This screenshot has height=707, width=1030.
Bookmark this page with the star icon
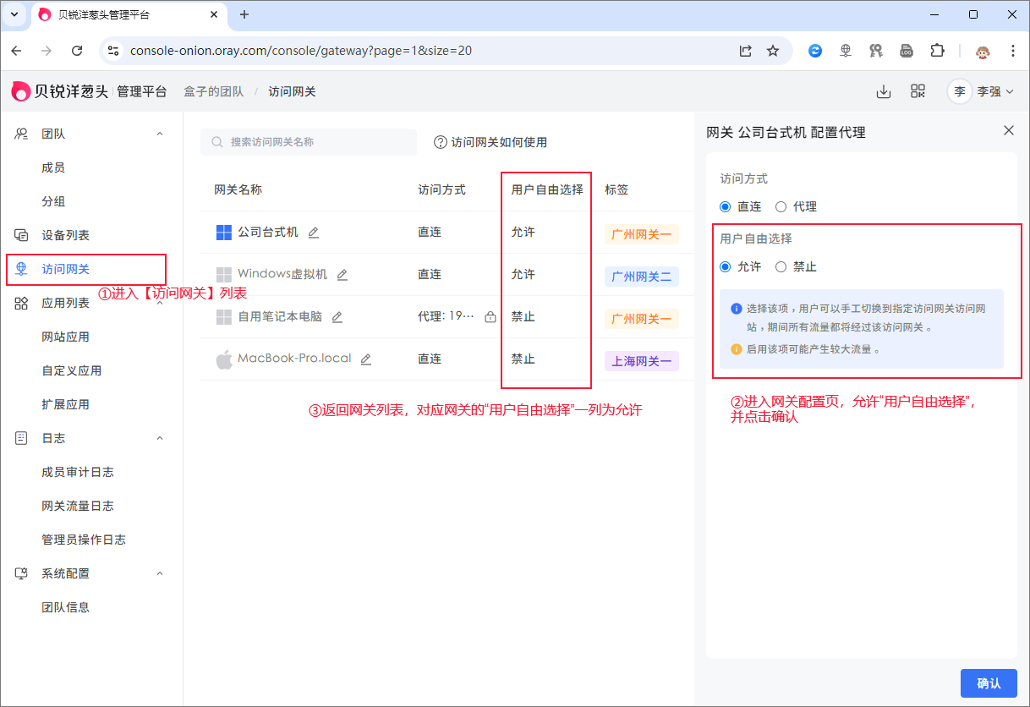[x=773, y=51]
